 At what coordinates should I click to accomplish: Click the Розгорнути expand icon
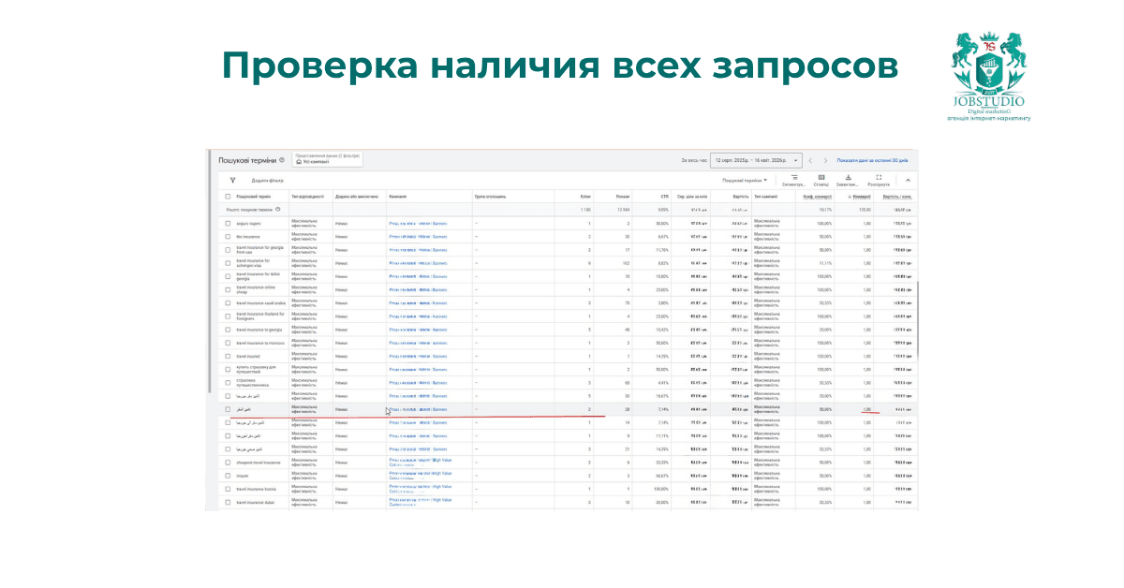click(879, 180)
